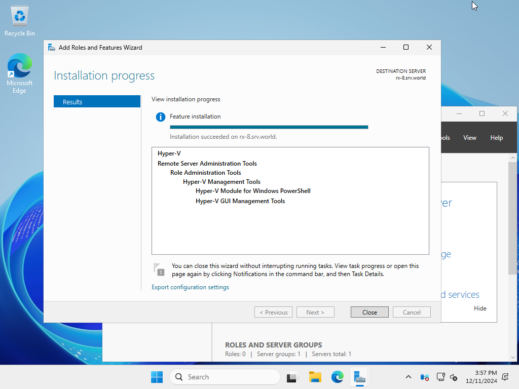519x389 pixels.
Task: Click the Server Manager scrollbar down arrow
Action: click(513, 357)
